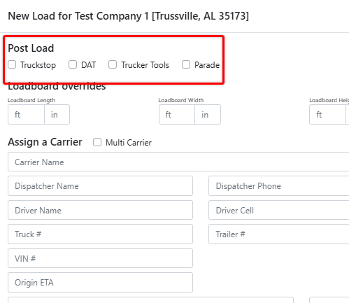Tick the DAT checkbox
This screenshot has height=303, width=349.
(x=73, y=64)
